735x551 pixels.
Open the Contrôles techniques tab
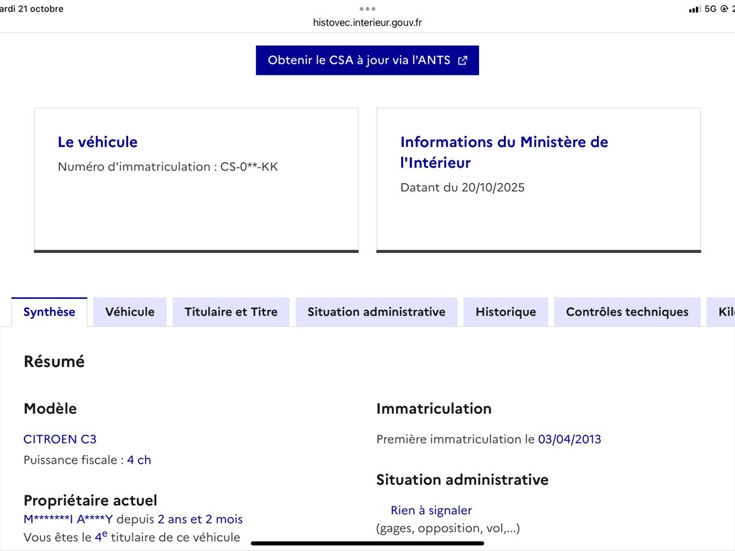[x=627, y=312]
